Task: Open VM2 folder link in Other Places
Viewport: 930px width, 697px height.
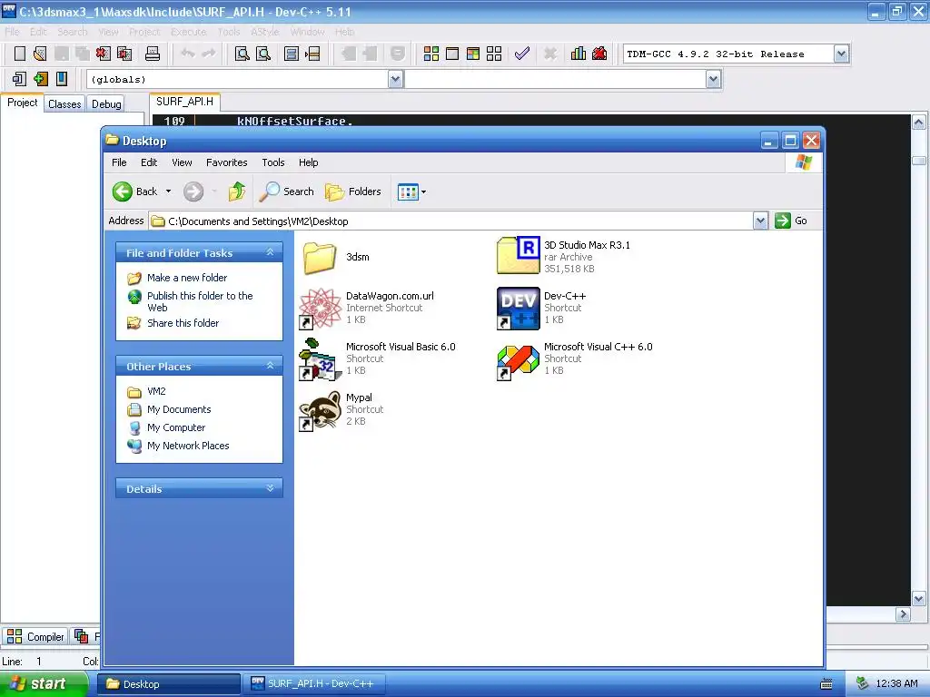Action: point(156,391)
